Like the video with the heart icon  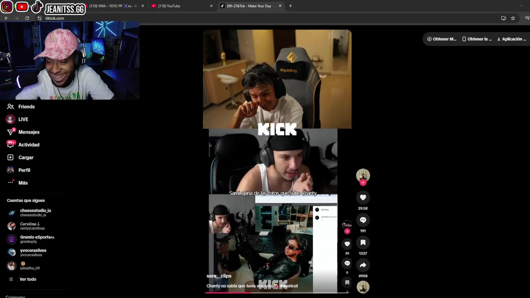click(363, 197)
